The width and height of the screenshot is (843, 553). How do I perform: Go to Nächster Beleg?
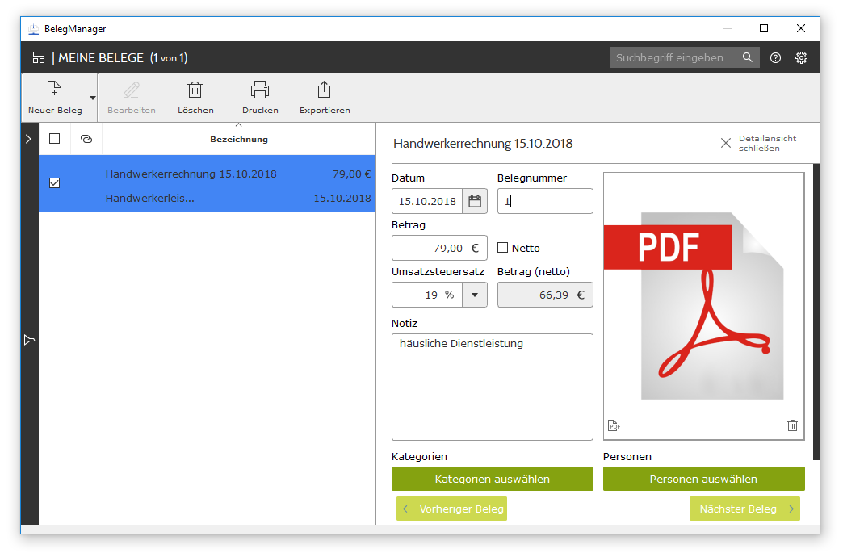tap(744, 509)
